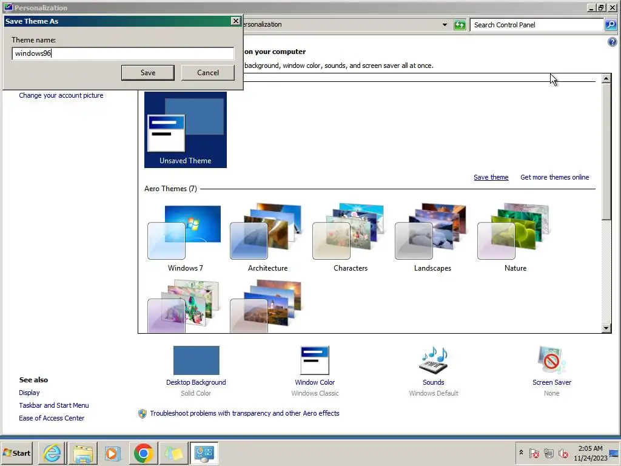
Task: Open Get more themes online link
Action: pyautogui.click(x=554, y=177)
